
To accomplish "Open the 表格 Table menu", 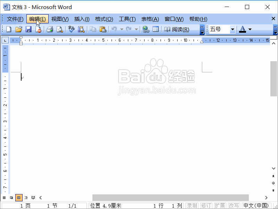I will [150, 19].
